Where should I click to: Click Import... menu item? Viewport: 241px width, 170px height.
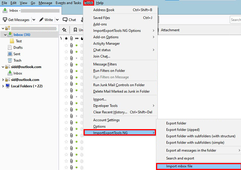pyautogui.click(x=120, y=99)
